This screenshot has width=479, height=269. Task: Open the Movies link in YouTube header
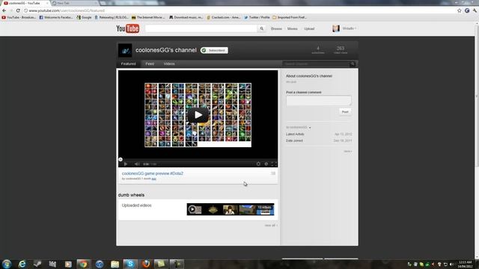pyautogui.click(x=293, y=28)
